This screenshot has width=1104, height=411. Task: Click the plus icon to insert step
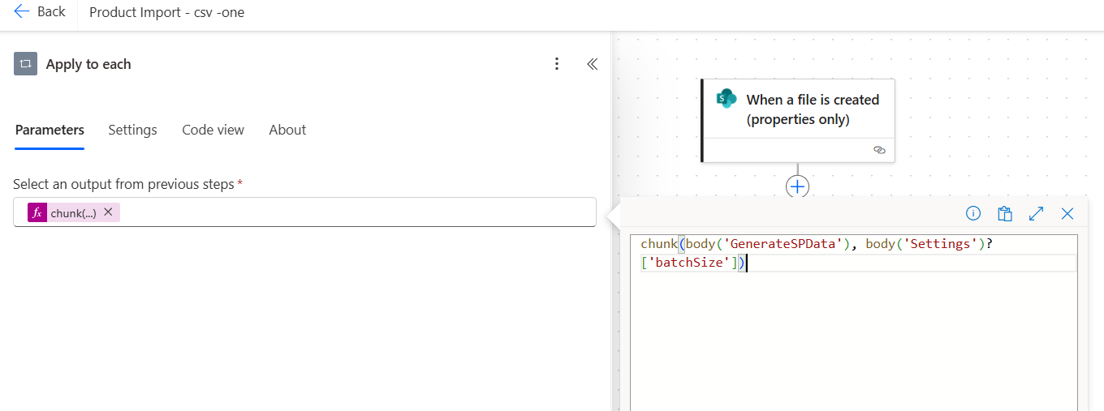[x=798, y=186]
